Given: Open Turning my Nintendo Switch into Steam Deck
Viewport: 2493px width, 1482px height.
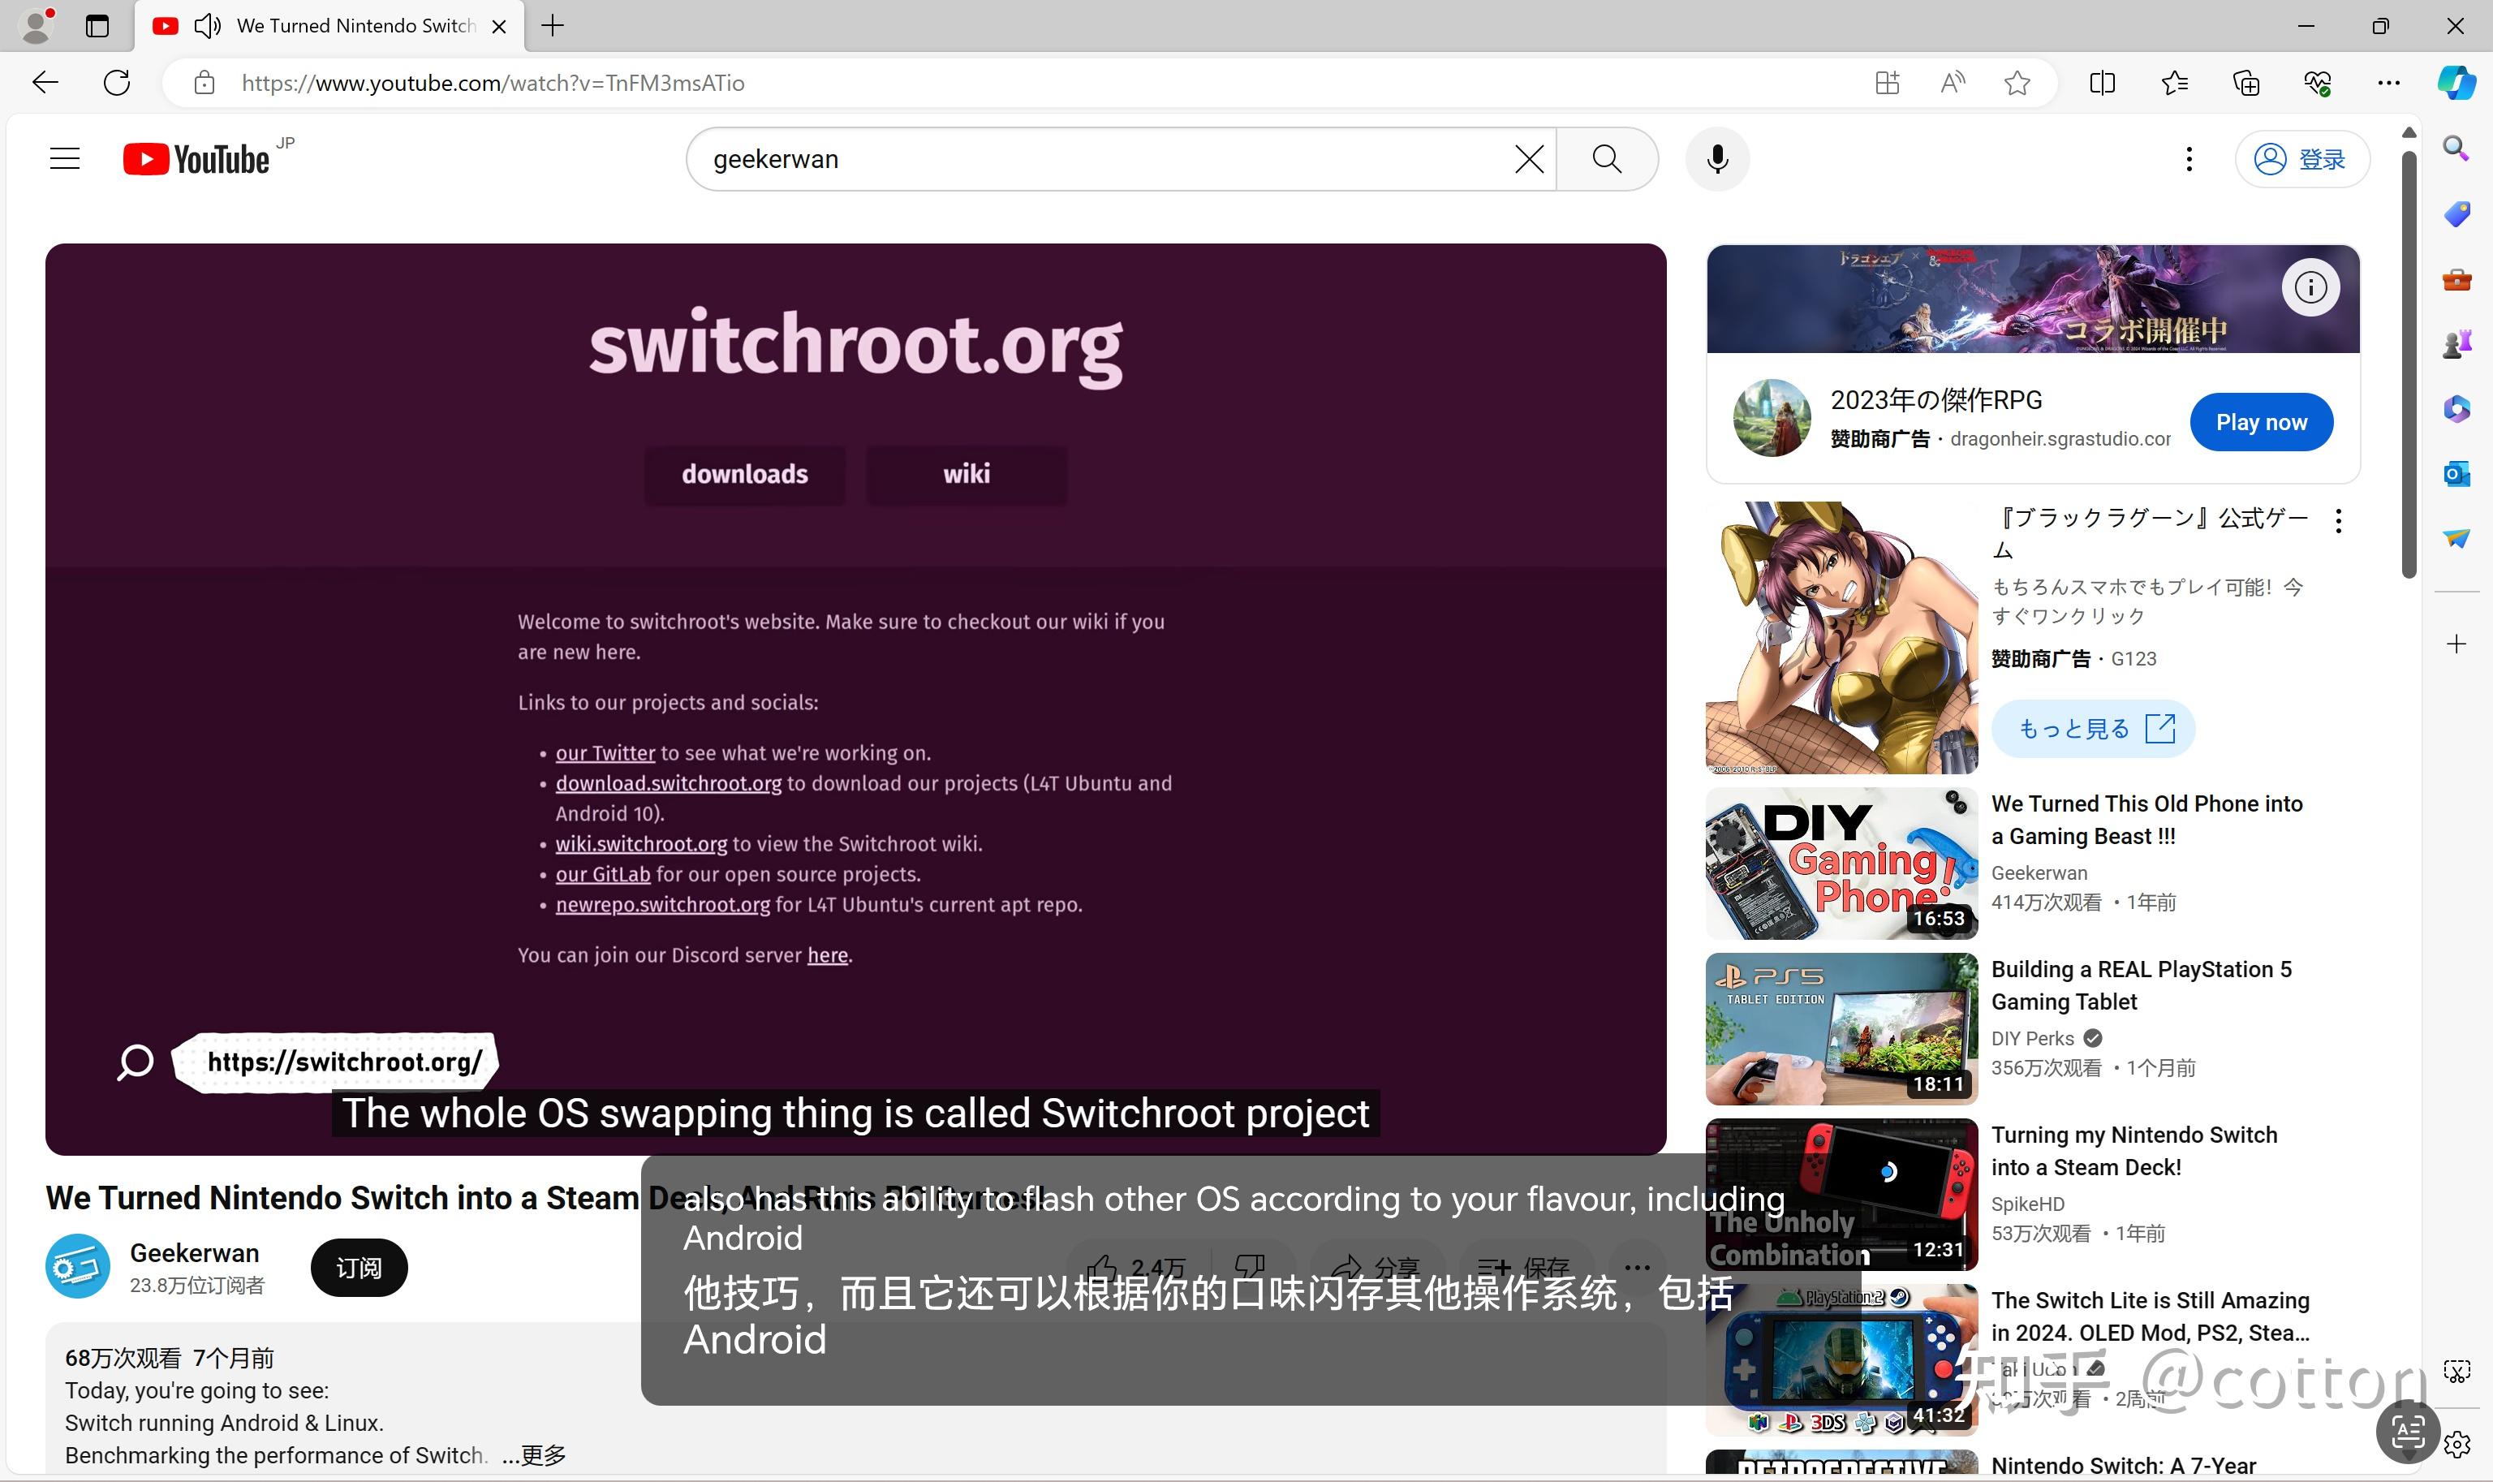Looking at the screenshot, I should [2134, 1152].
